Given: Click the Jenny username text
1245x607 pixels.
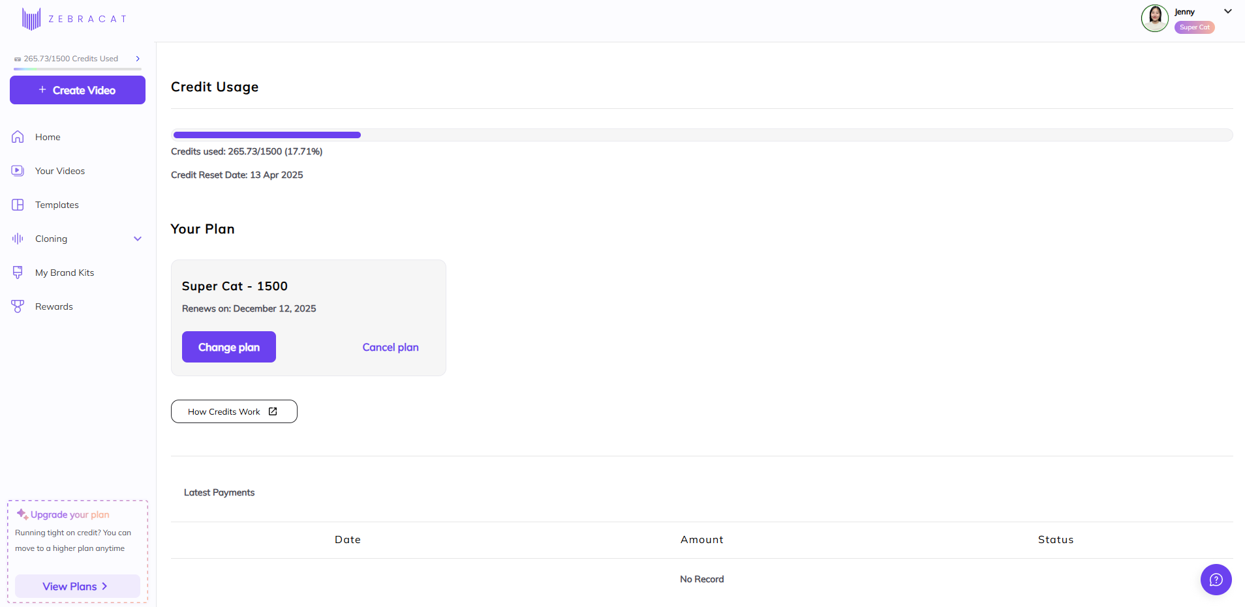Looking at the screenshot, I should tap(1185, 12).
